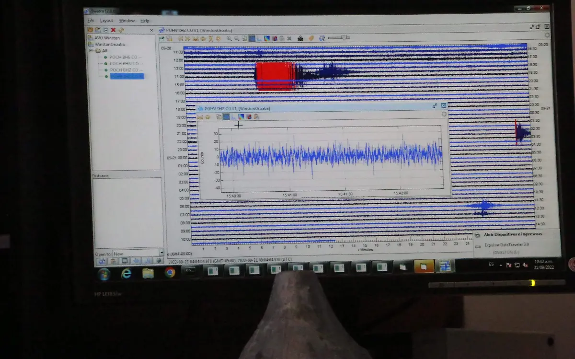Viewport: 575px width, 359px height.
Task: Open the Layout menu
Action: 106,21
